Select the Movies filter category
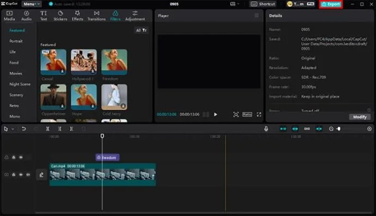Screen dimensions: 376x216 pyautogui.click(x=16, y=73)
